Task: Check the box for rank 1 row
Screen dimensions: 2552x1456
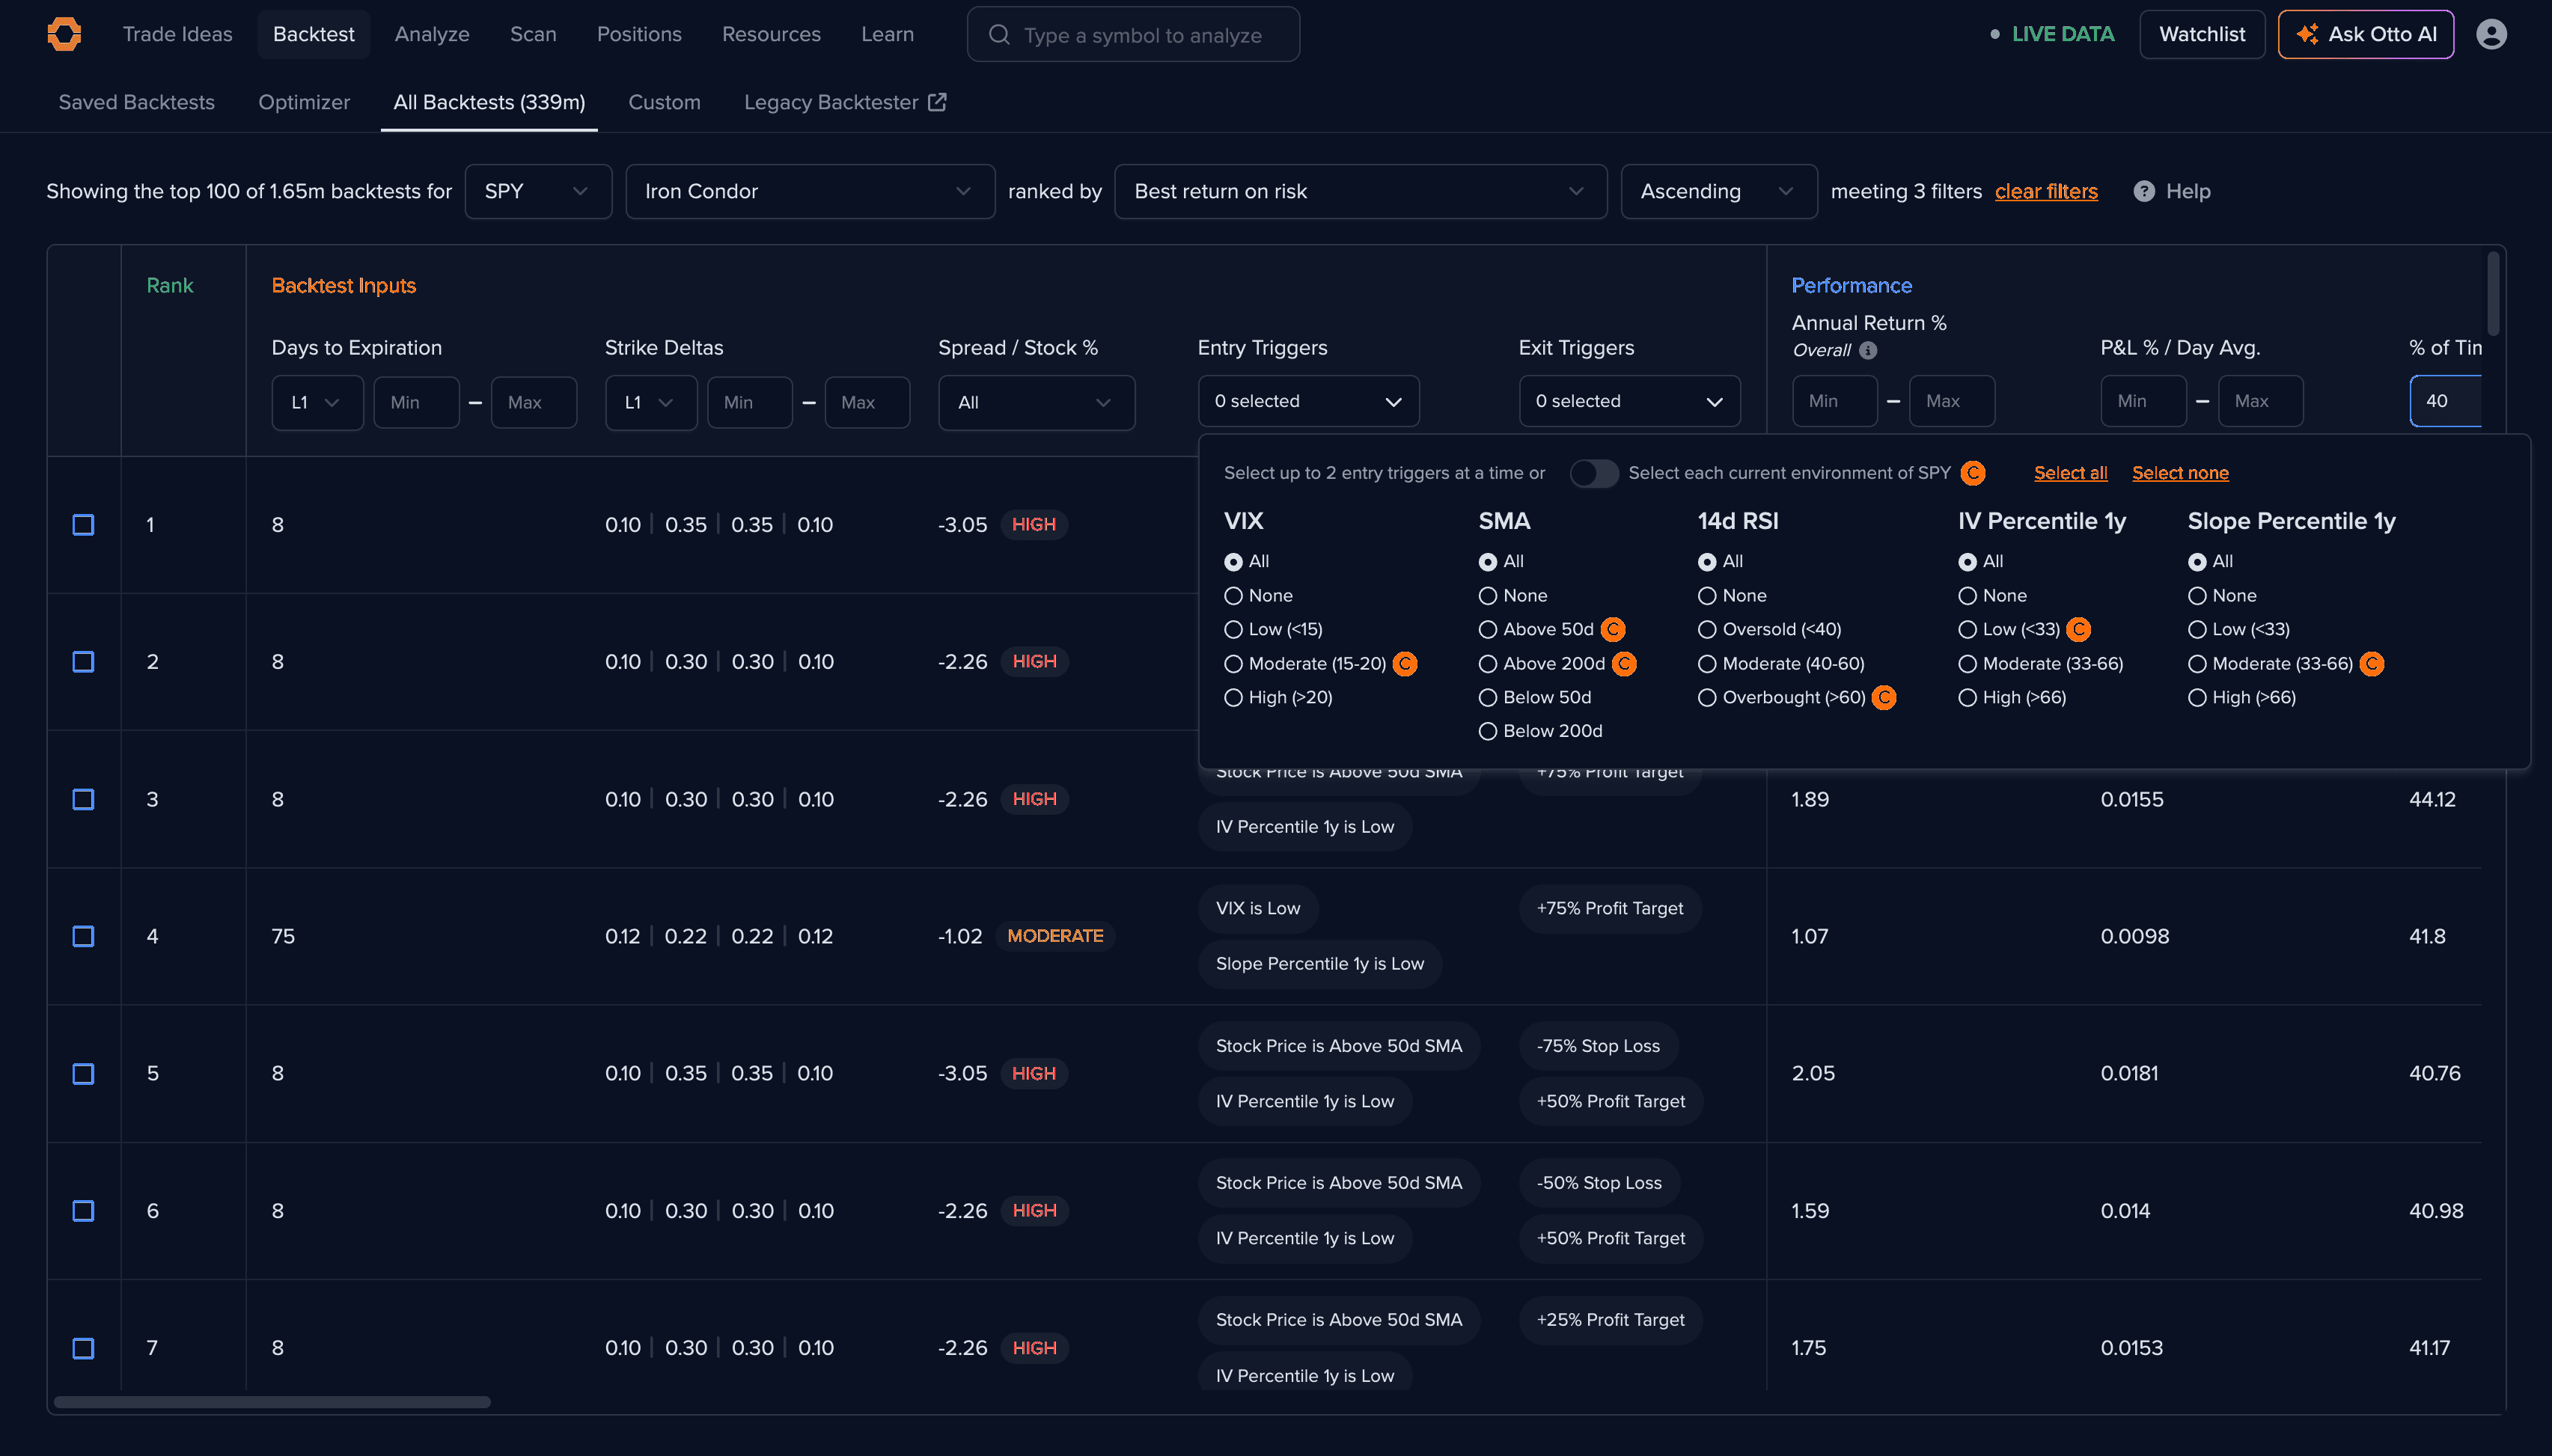Action: pyautogui.click(x=83, y=525)
